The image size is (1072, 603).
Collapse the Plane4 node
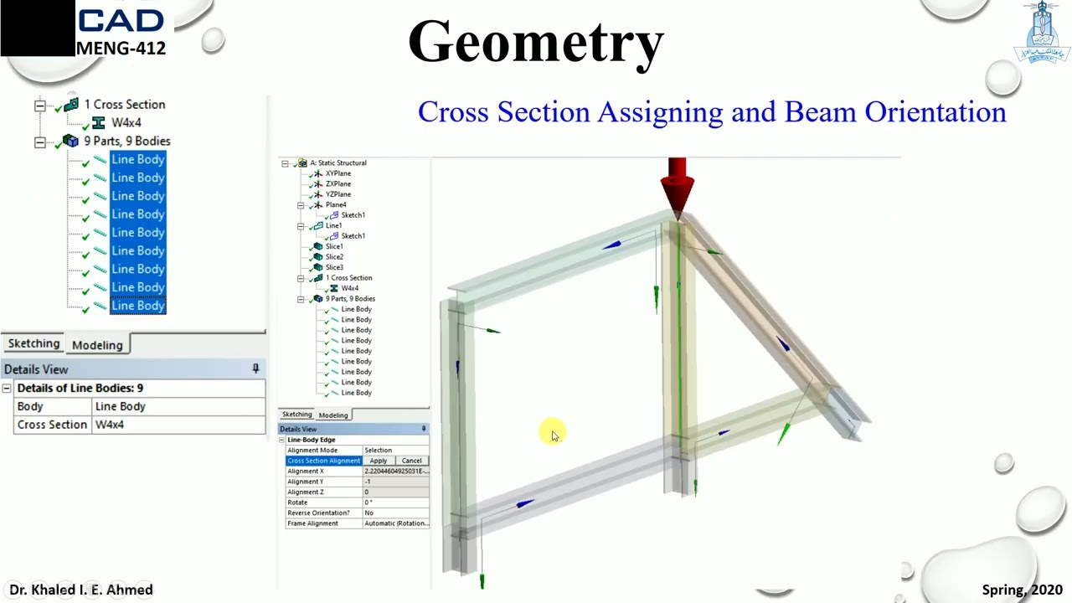tap(300, 205)
